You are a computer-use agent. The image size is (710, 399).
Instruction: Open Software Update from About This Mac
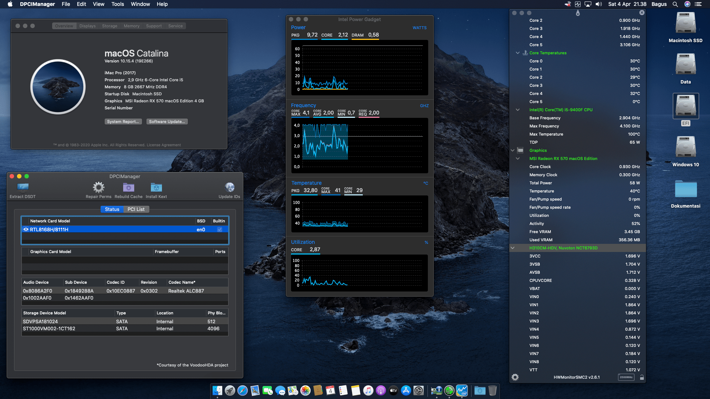coord(167,121)
